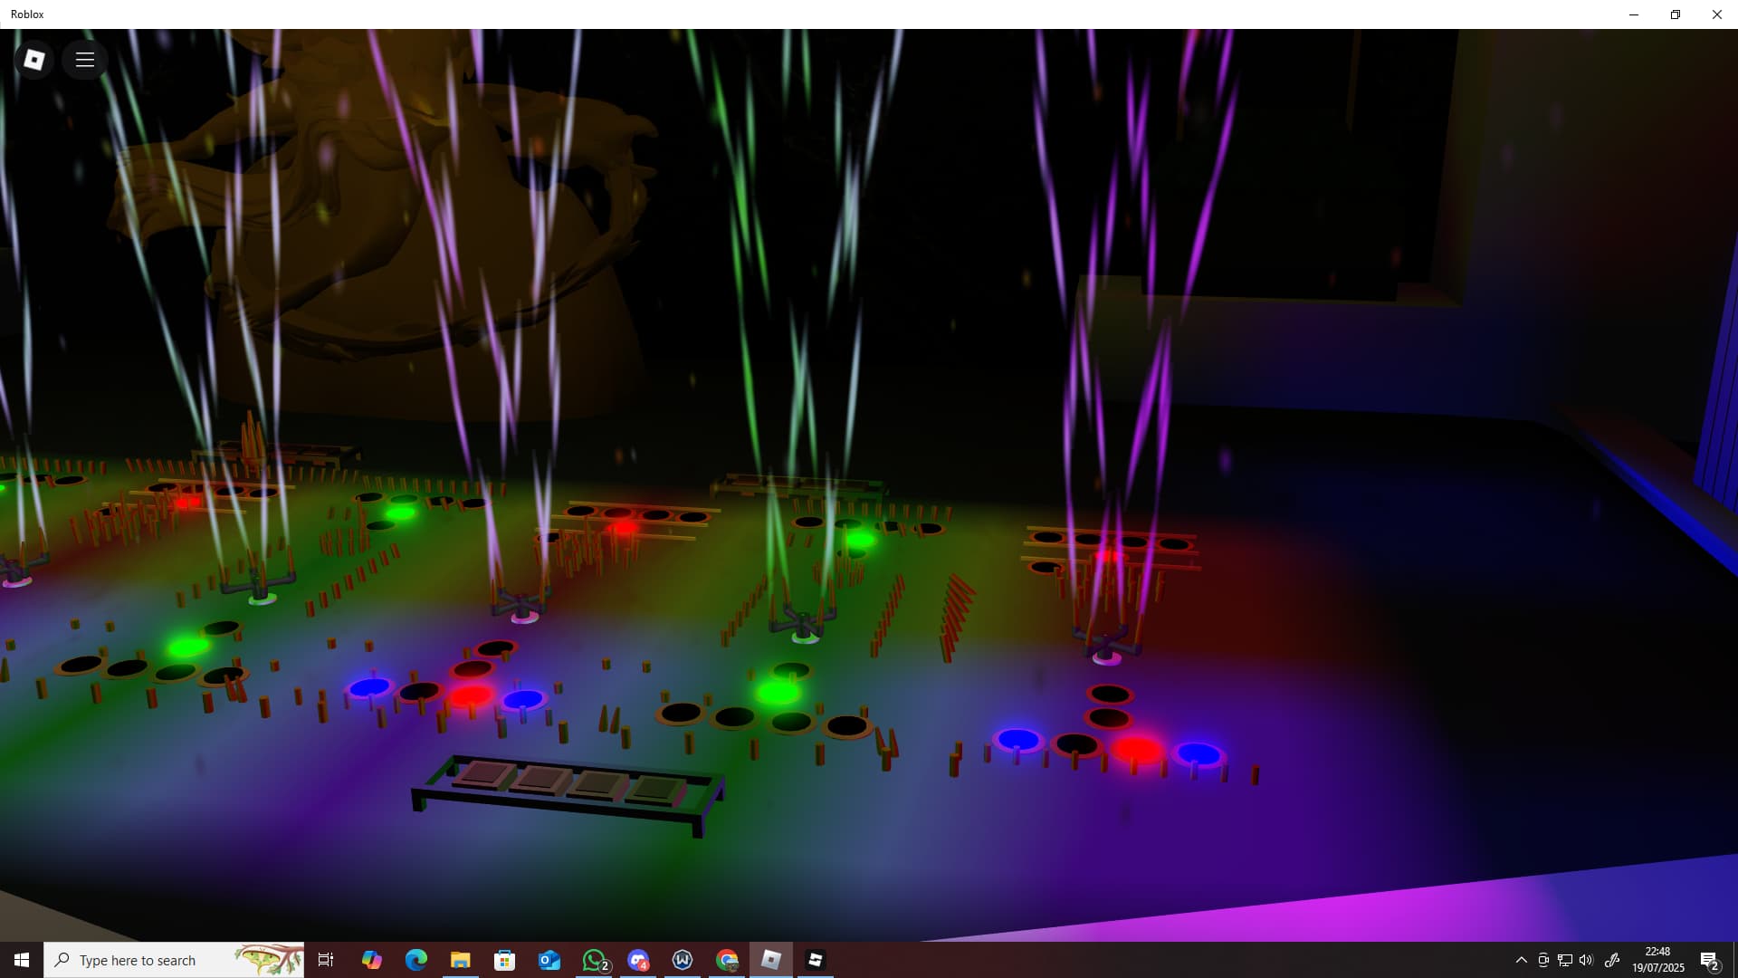Open Outlook from the taskbar
This screenshot has height=978, width=1738.
coord(549,960)
